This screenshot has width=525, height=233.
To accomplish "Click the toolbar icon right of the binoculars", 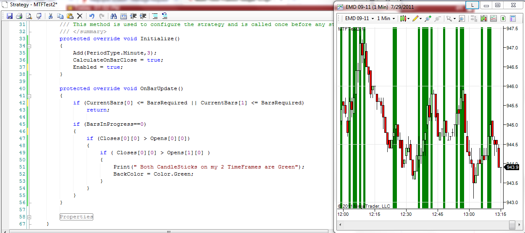I will pos(123,16).
